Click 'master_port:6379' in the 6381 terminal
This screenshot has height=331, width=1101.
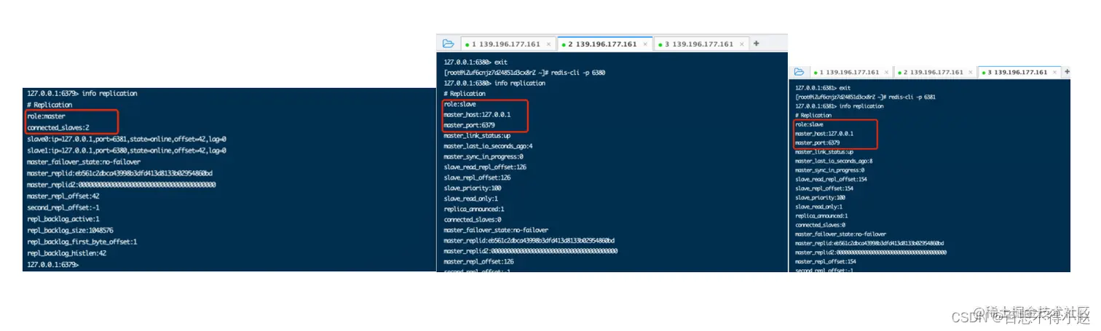tap(818, 143)
